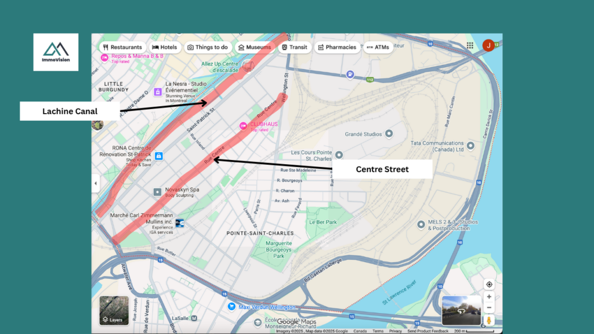
Task: Show Pharmacies on the map
Action: (337, 48)
